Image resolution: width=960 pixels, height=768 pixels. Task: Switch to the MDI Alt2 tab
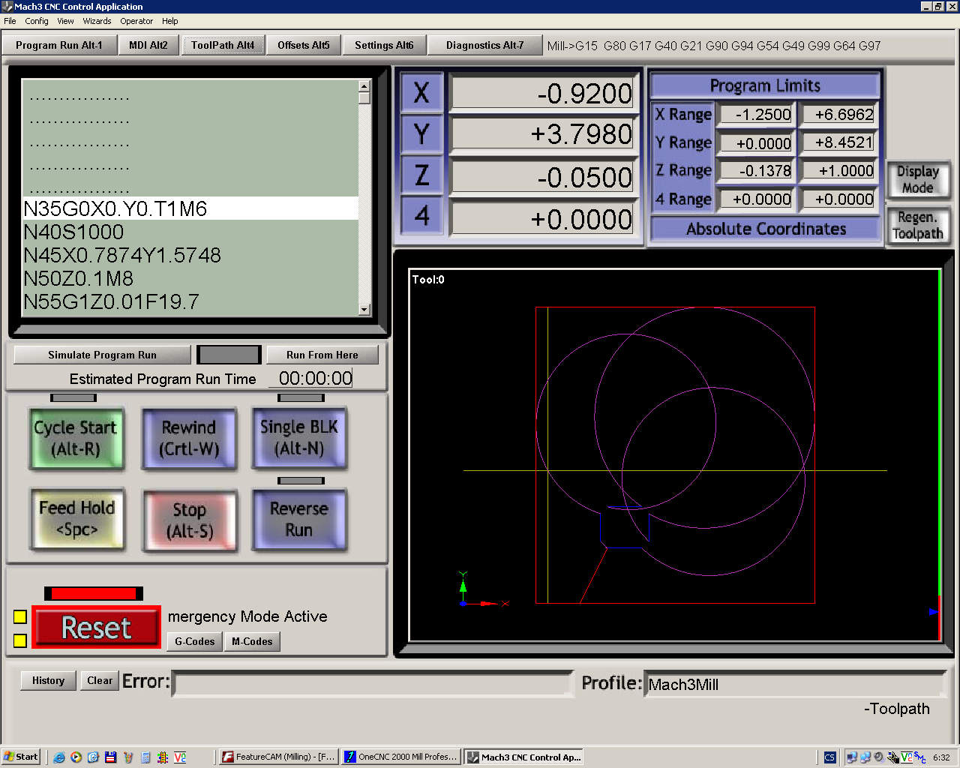coord(148,45)
